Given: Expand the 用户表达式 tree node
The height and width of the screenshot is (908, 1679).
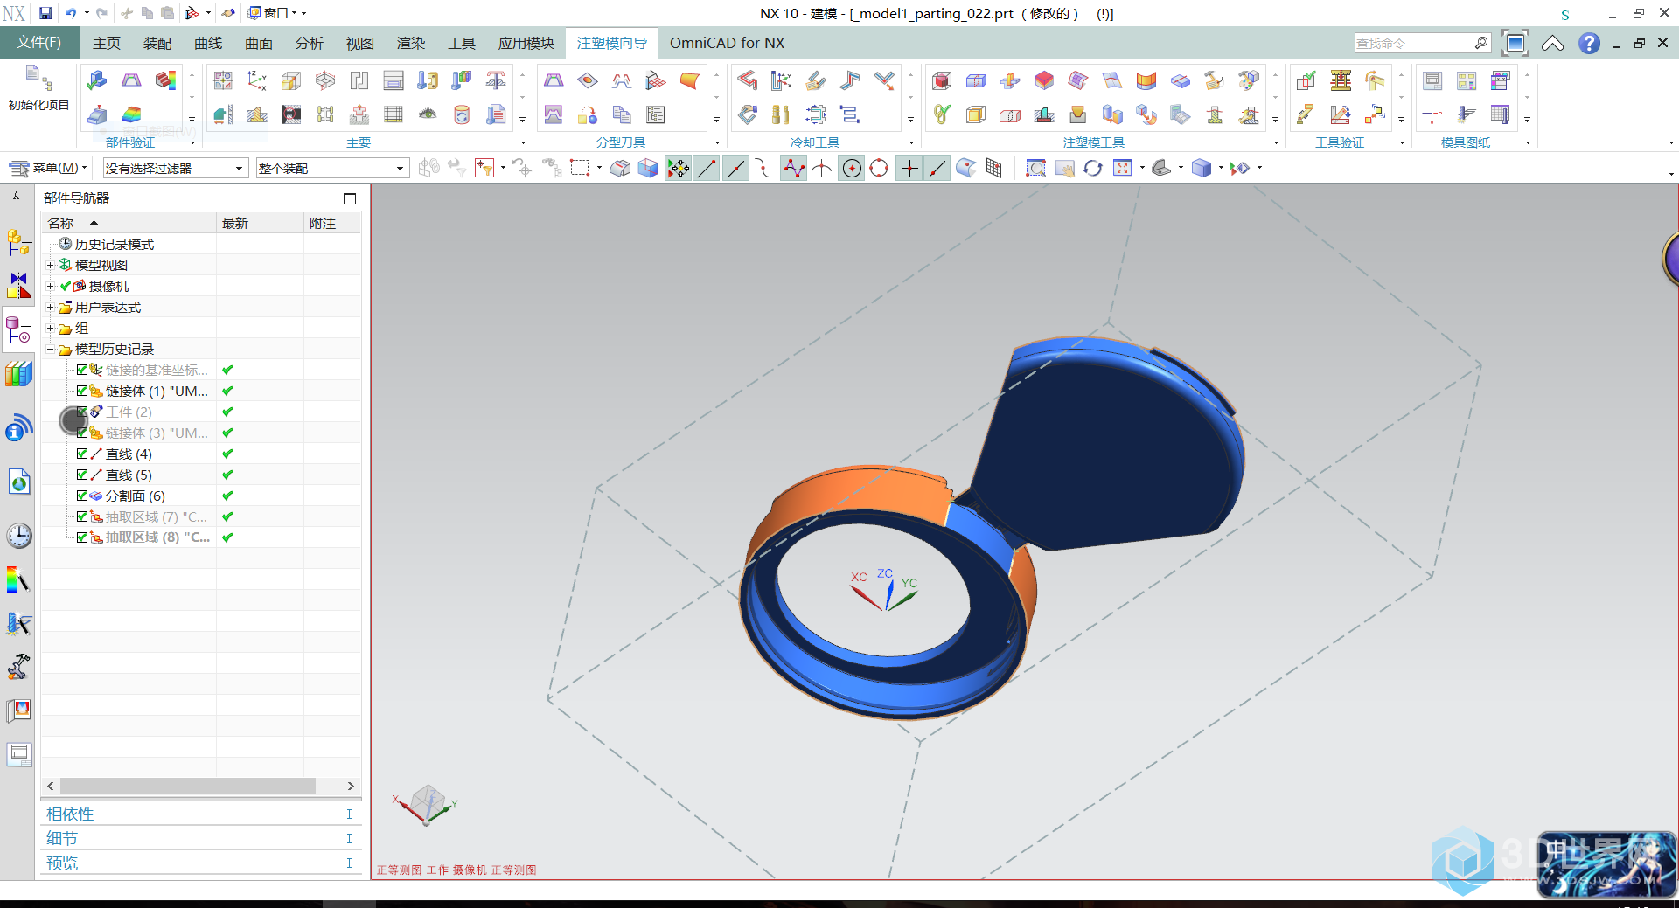Looking at the screenshot, I should 51,307.
